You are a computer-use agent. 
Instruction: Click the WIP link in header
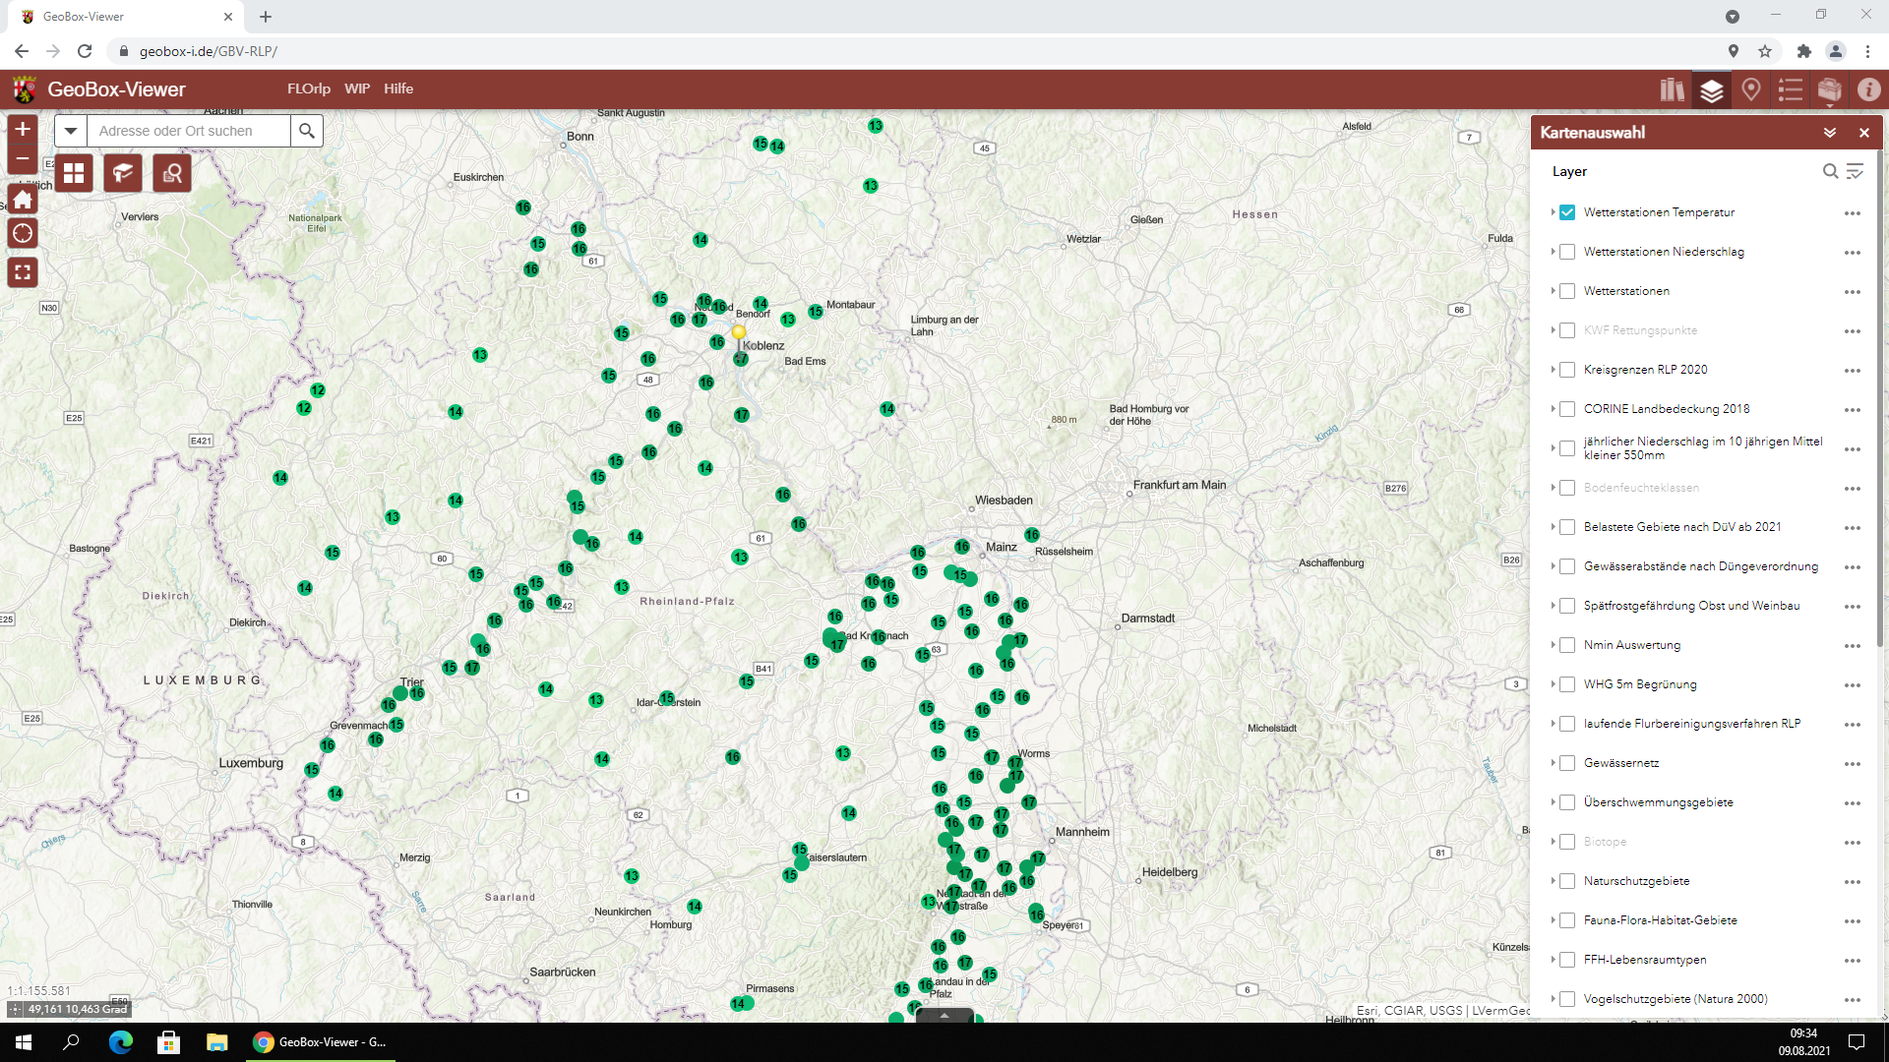pyautogui.click(x=357, y=88)
